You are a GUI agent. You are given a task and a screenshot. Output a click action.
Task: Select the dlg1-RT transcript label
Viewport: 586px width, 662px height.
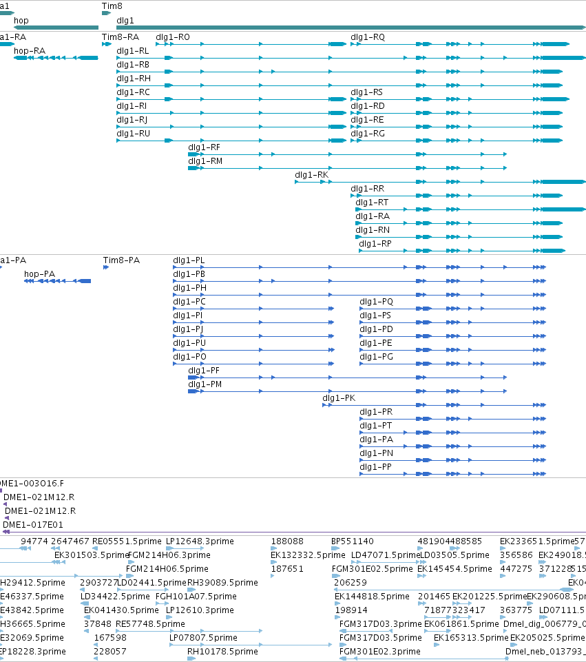click(372, 203)
